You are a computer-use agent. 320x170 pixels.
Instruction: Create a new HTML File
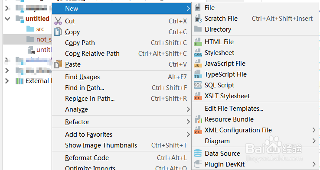(255, 42)
